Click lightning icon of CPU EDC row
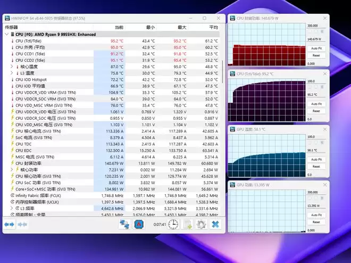The height and width of the screenshot is (263, 351). [x=13, y=150]
